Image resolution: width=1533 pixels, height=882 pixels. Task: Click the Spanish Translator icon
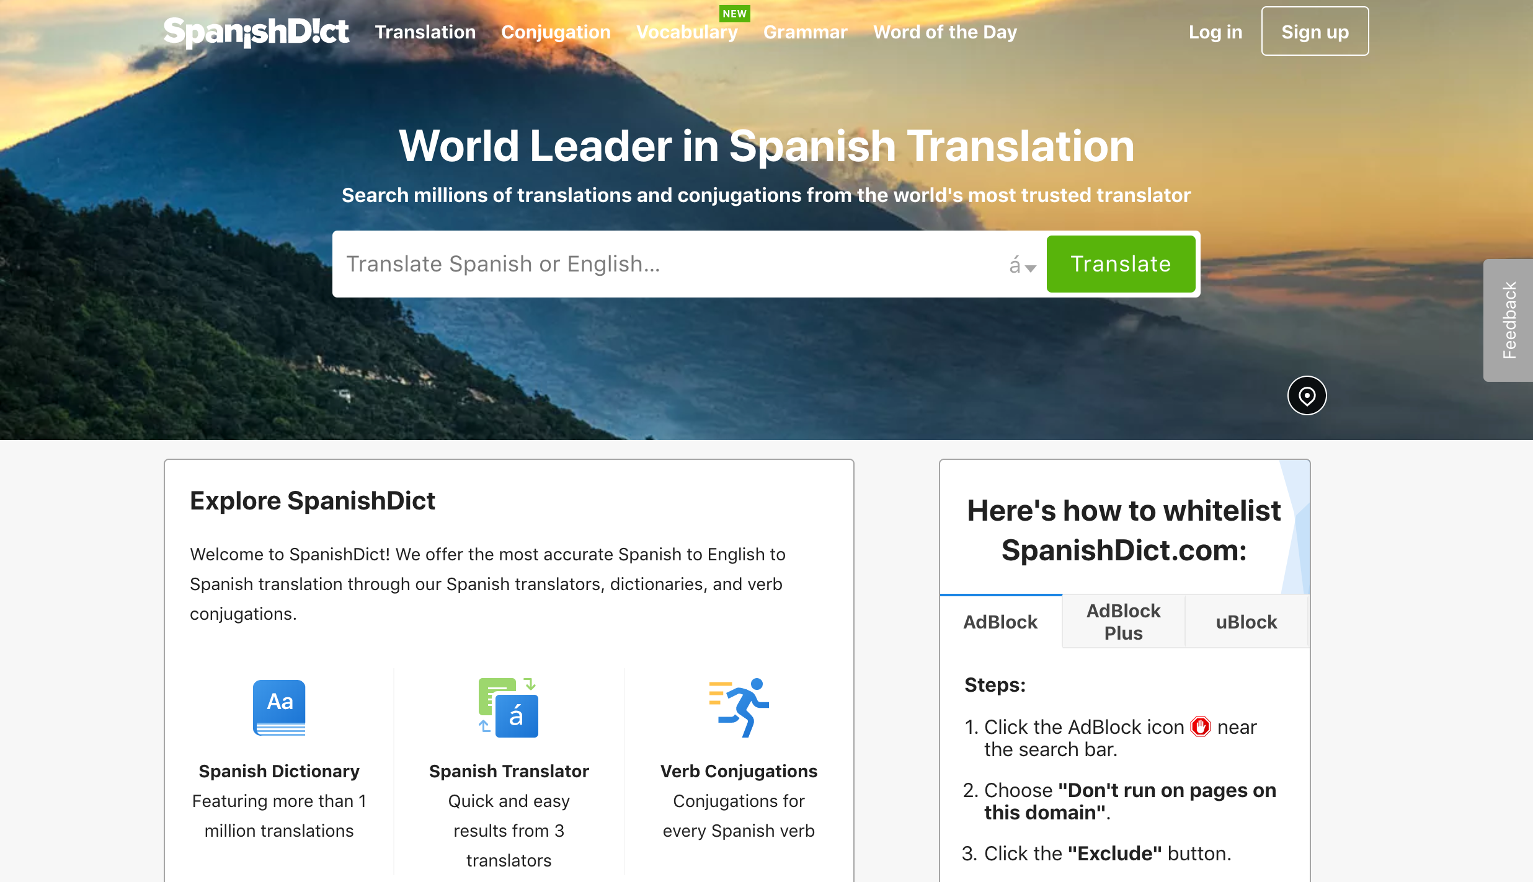click(x=509, y=708)
